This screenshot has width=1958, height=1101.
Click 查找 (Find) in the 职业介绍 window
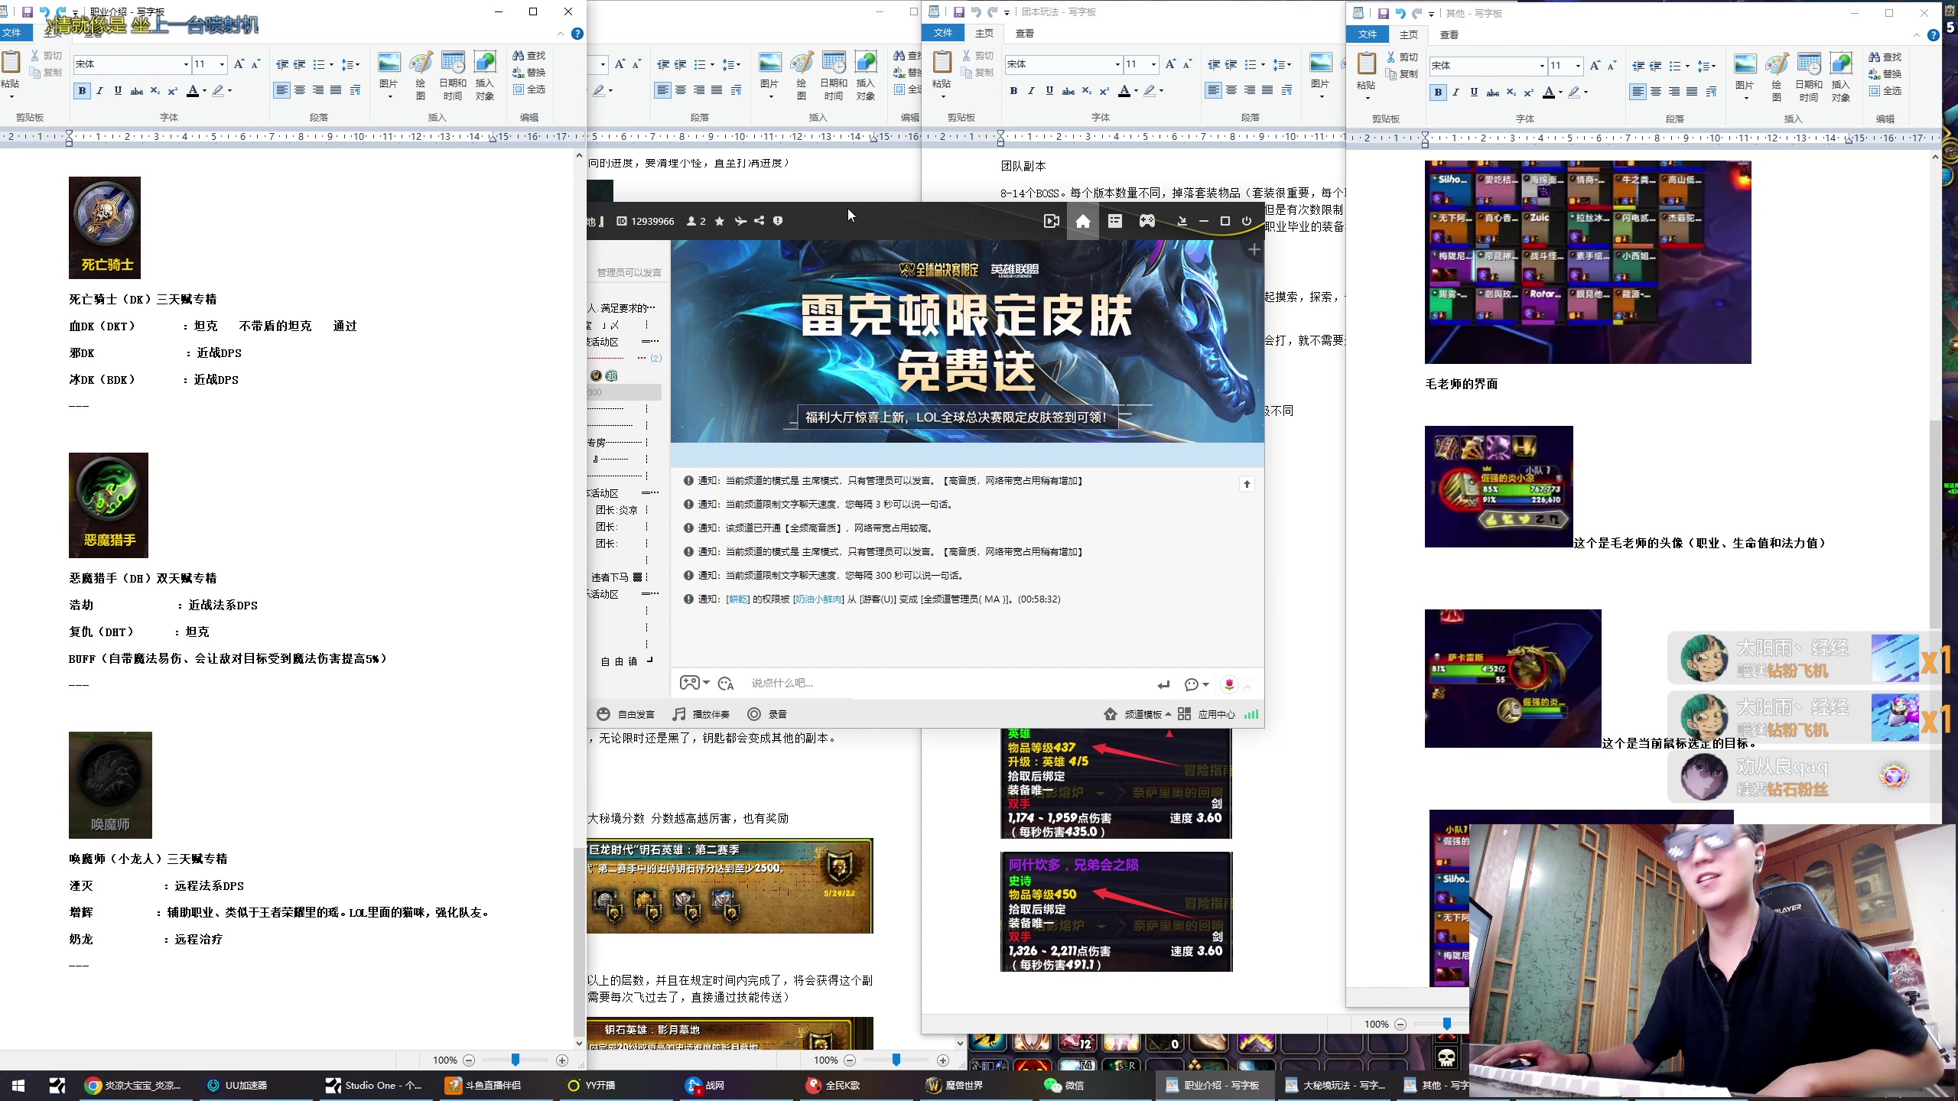(x=529, y=56)
